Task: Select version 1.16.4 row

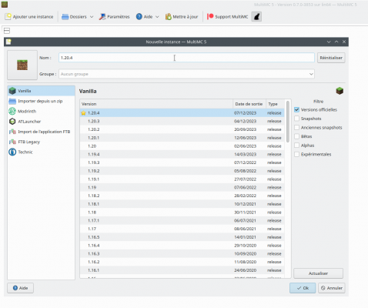Action: 182,246
